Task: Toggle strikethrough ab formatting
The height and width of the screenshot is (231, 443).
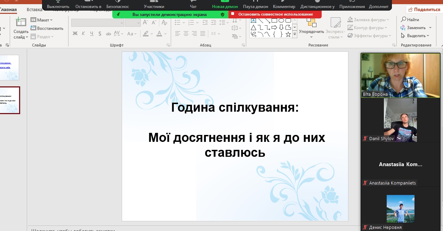Action: [x=108, y=34]
